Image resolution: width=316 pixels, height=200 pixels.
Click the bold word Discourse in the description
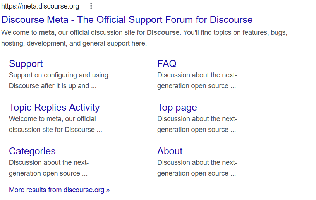pyautogui.click(x=163, y=32)
